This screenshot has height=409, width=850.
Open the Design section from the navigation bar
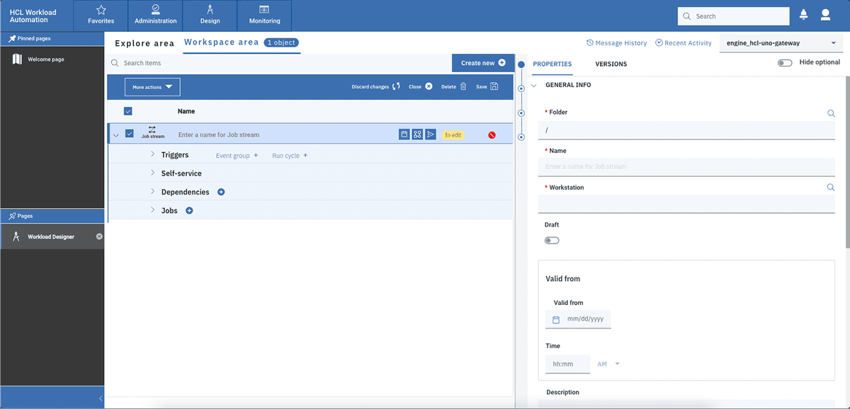click(x=210, y=15)
